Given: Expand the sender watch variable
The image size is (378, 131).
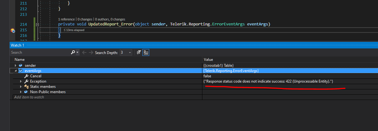Looking at the screenshot, I should click(16, 65).
